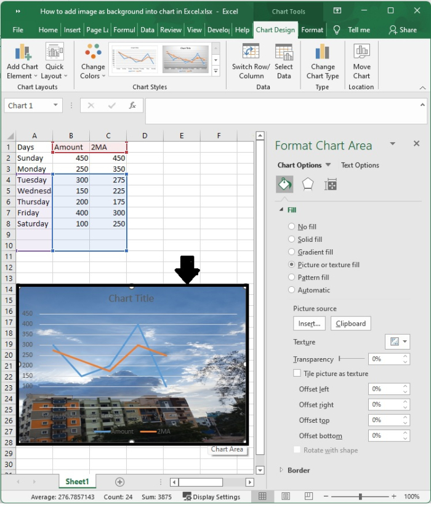The image size is (431, 520).
Task: Click Ribbon Display Options icon
Action: (337, 10)
